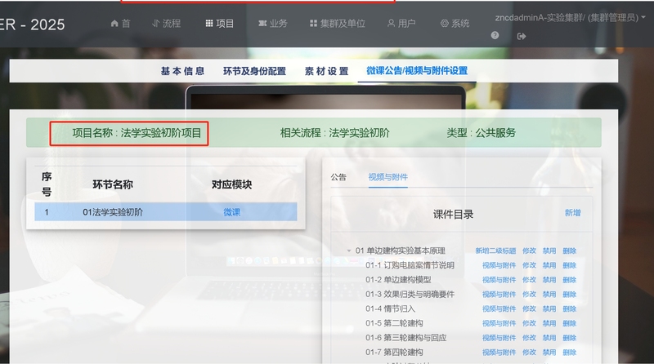Click 新增二级标题 for 01 单边建构实验基本原理
The image size is (654, 364).
(x=495, y=251)
